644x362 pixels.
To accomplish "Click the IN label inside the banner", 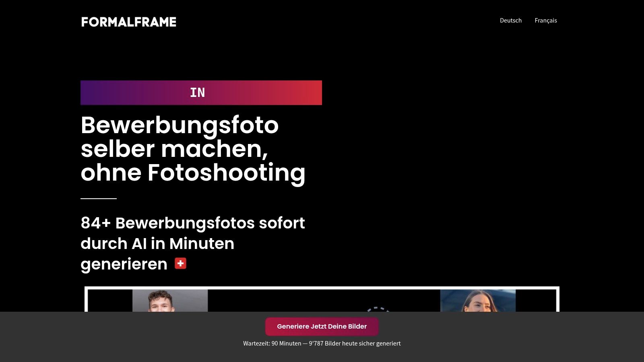I will pos(198,93).
